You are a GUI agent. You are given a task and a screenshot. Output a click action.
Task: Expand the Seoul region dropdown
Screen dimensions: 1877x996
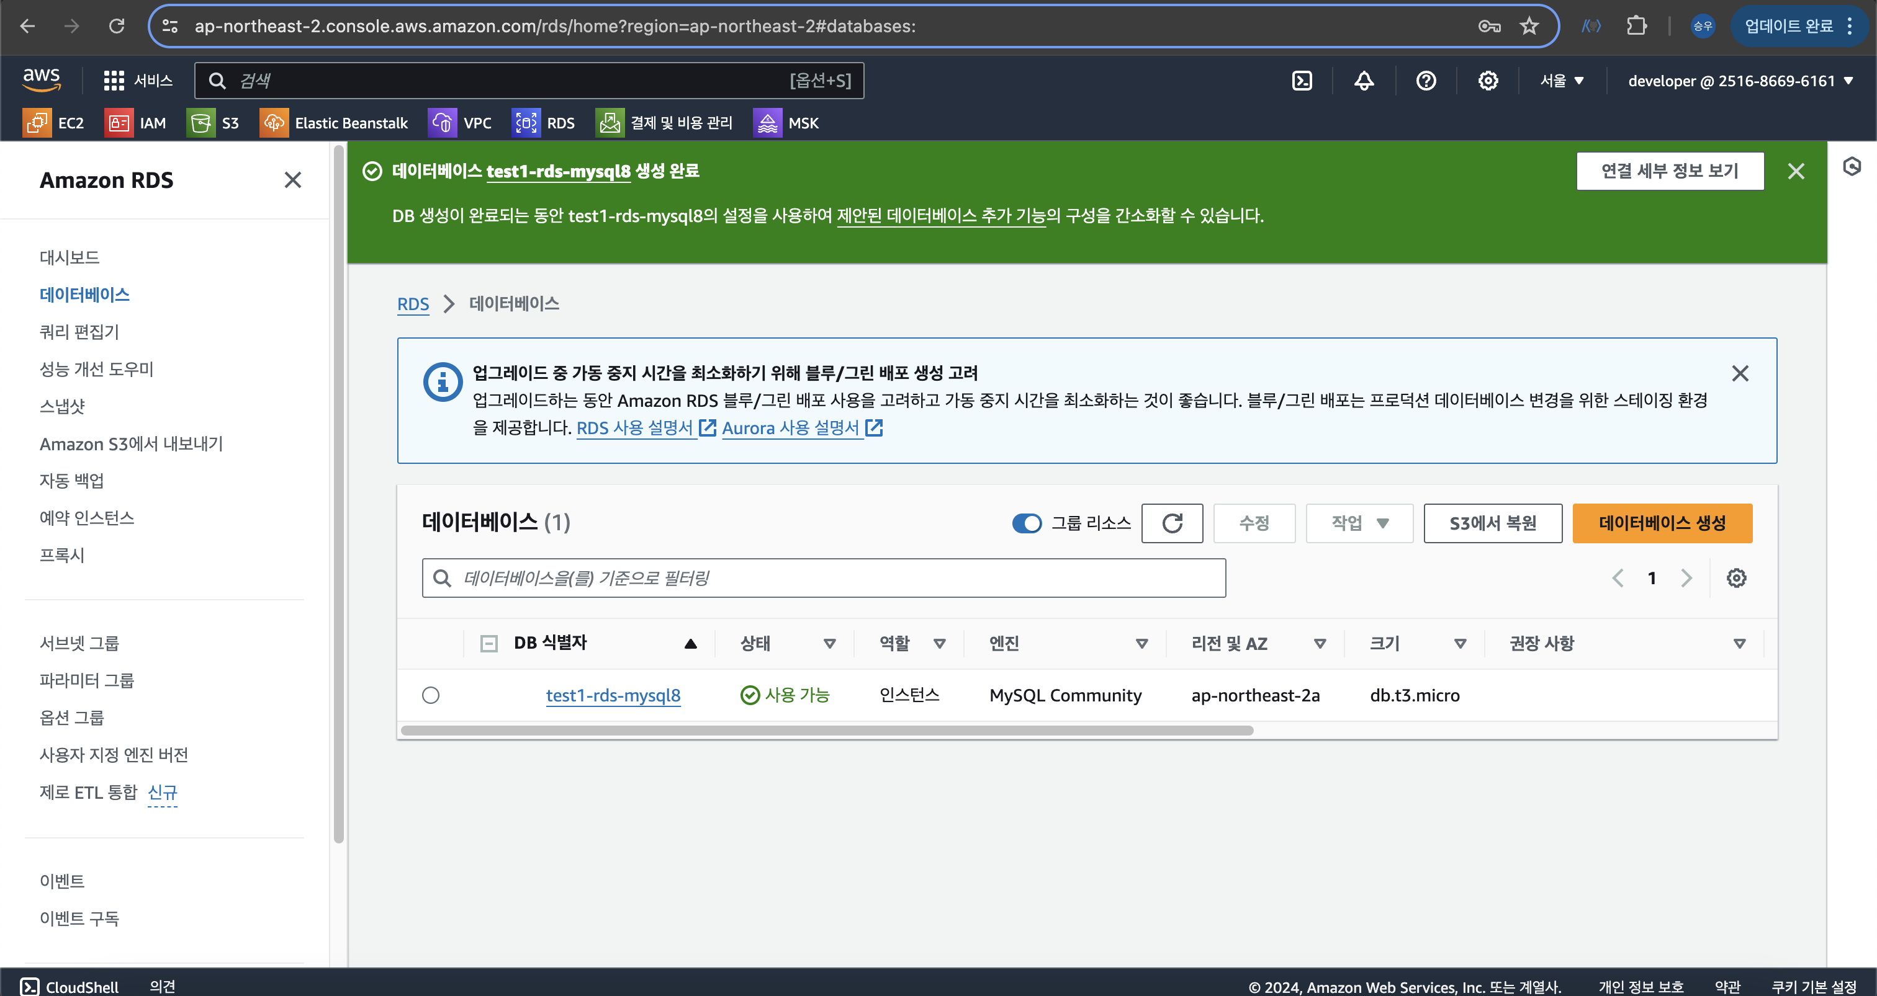pos(1562,81)
